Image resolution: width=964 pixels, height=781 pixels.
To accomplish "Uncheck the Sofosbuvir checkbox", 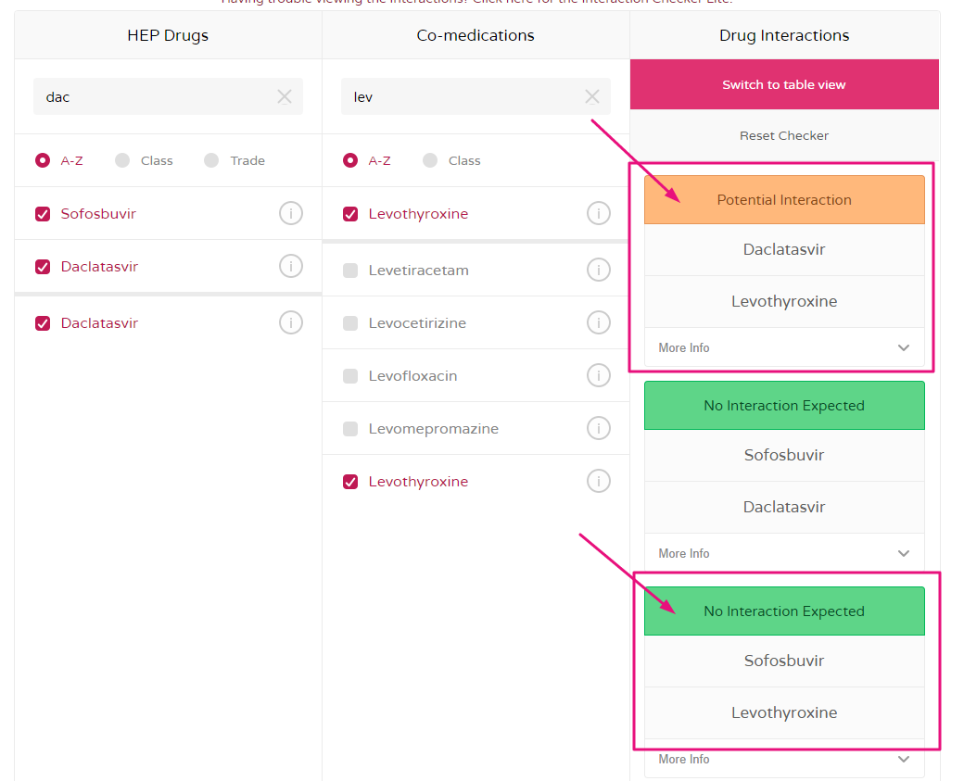I will [x=43, y=214].
